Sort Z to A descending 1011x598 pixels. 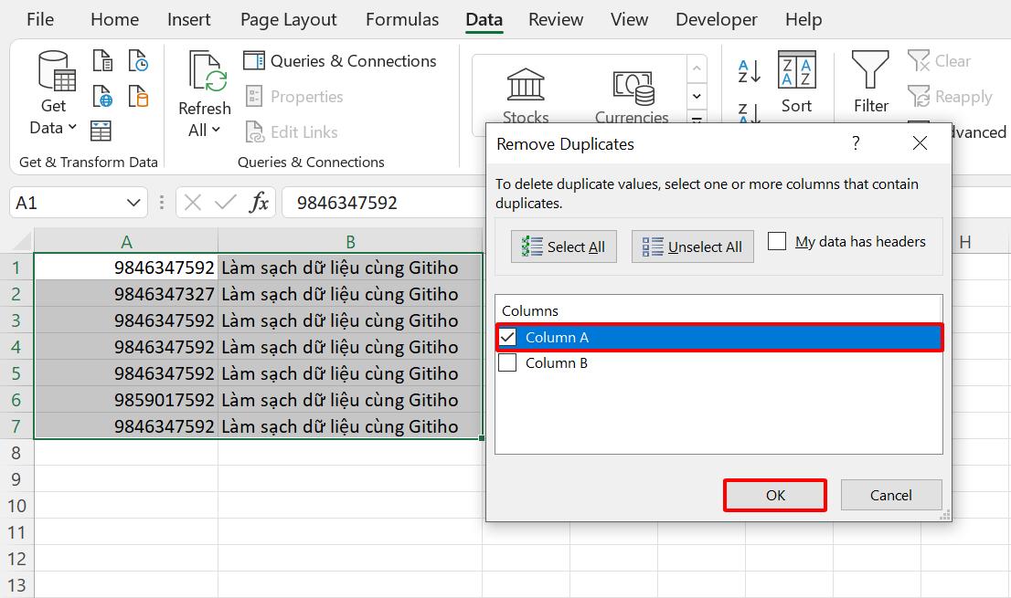coord(750,112)
